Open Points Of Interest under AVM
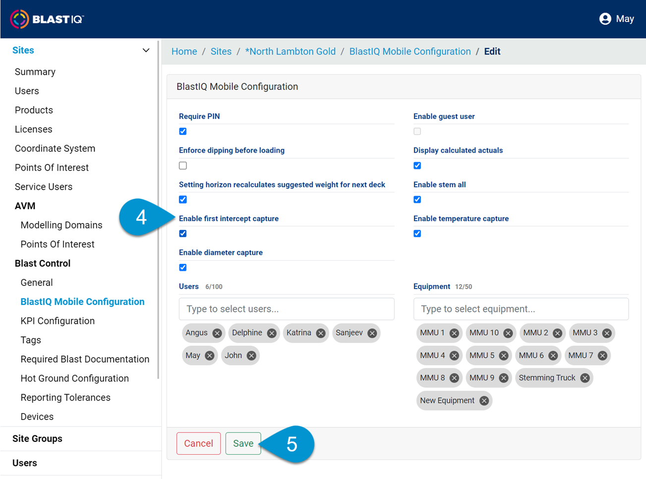The height and width of the screenshot is (479, 646). 58,244
